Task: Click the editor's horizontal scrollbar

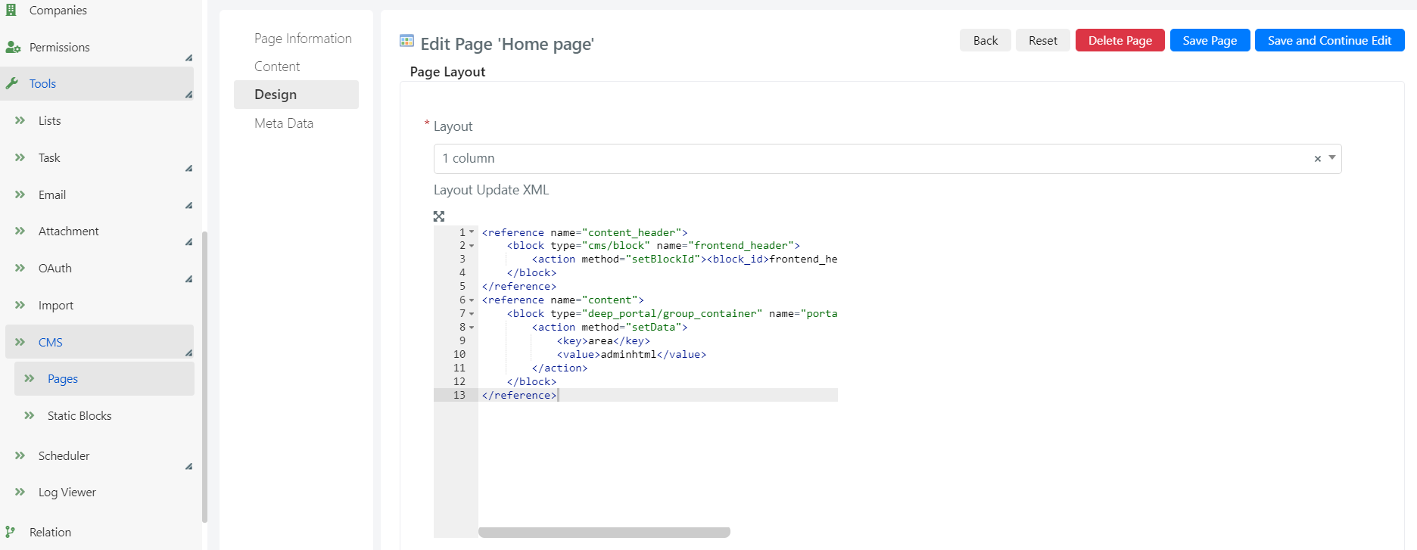Action: [x=604, y=532]
